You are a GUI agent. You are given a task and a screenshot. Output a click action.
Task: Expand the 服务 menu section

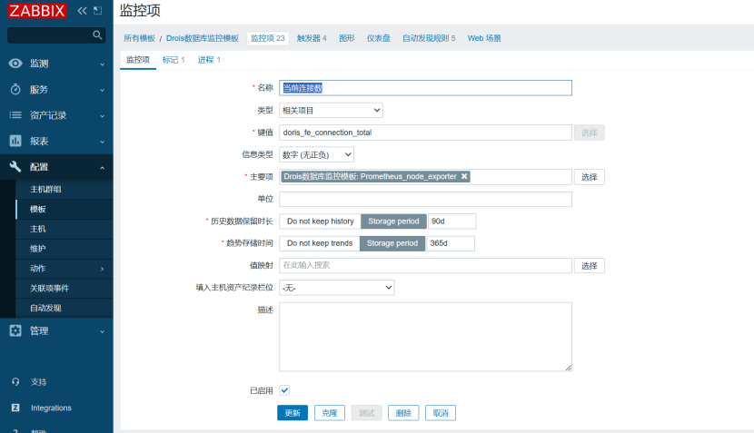(102, 90)
